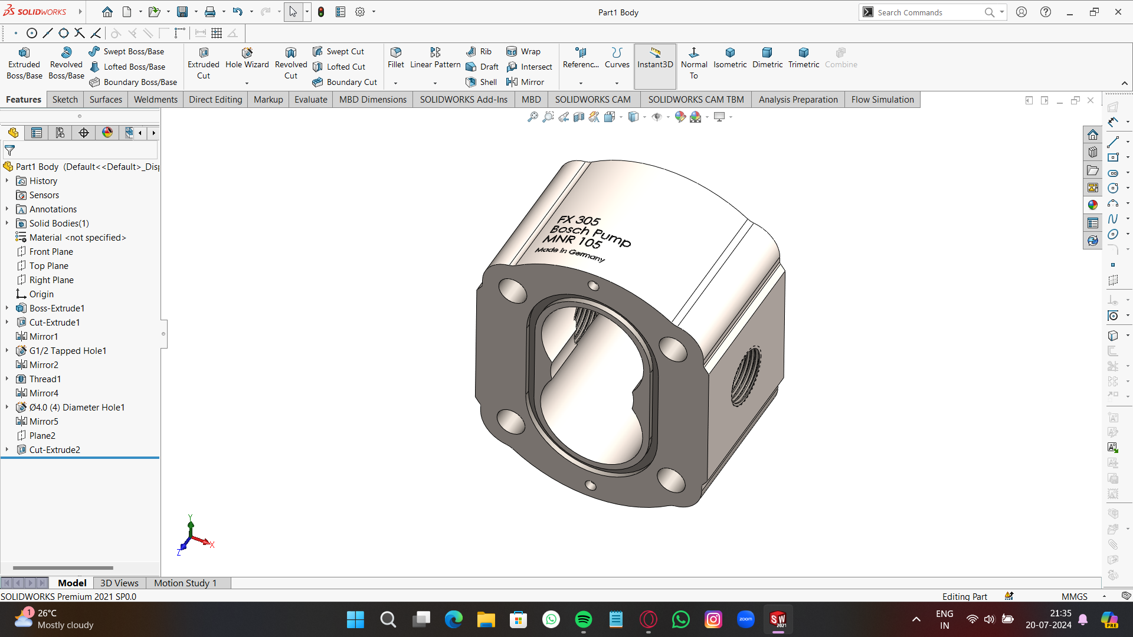Switch to the Sketch tab
The width and height of the screenshot is (1133, 637).
click(x=65, y=99)
